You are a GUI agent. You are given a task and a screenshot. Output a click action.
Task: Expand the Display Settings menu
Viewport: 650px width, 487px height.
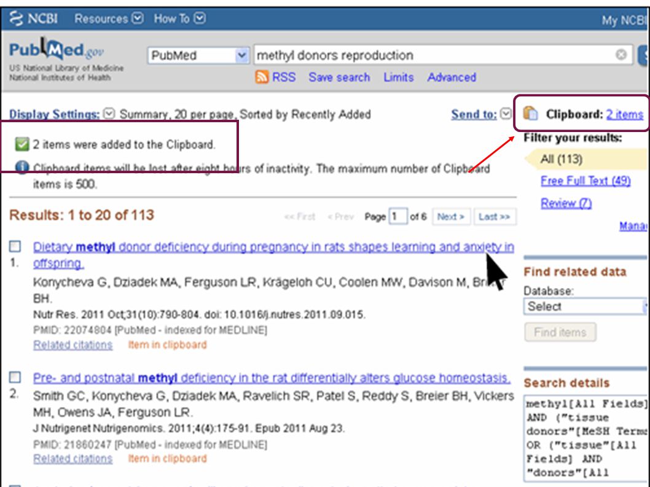[x=54, y=114]
